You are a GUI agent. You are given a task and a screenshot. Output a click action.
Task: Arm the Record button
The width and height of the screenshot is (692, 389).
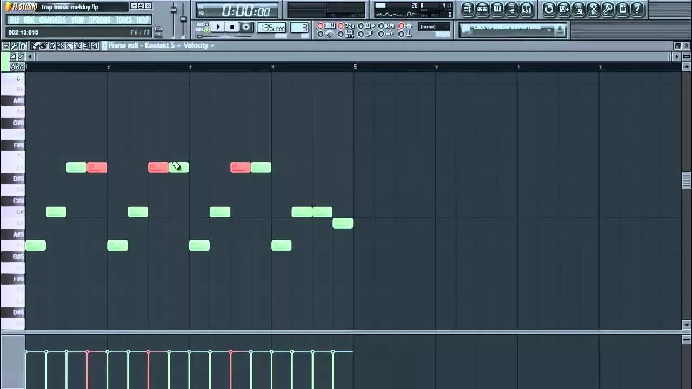(247, 27)
